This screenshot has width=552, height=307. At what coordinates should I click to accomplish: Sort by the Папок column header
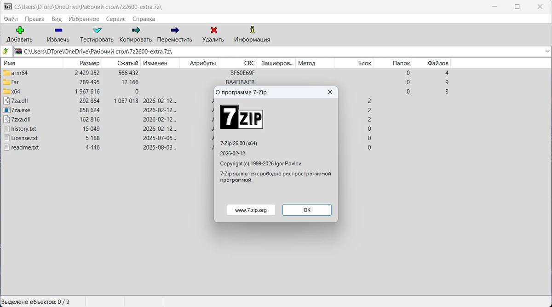[x=392, y=63]
